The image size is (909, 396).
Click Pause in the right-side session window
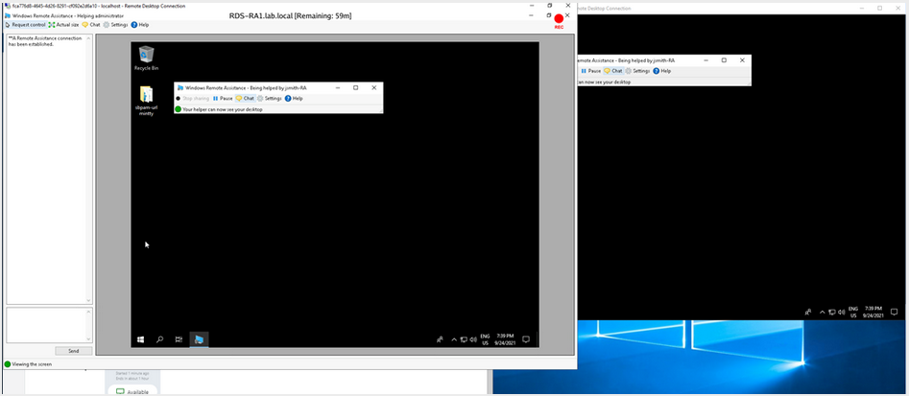[591, 71]
